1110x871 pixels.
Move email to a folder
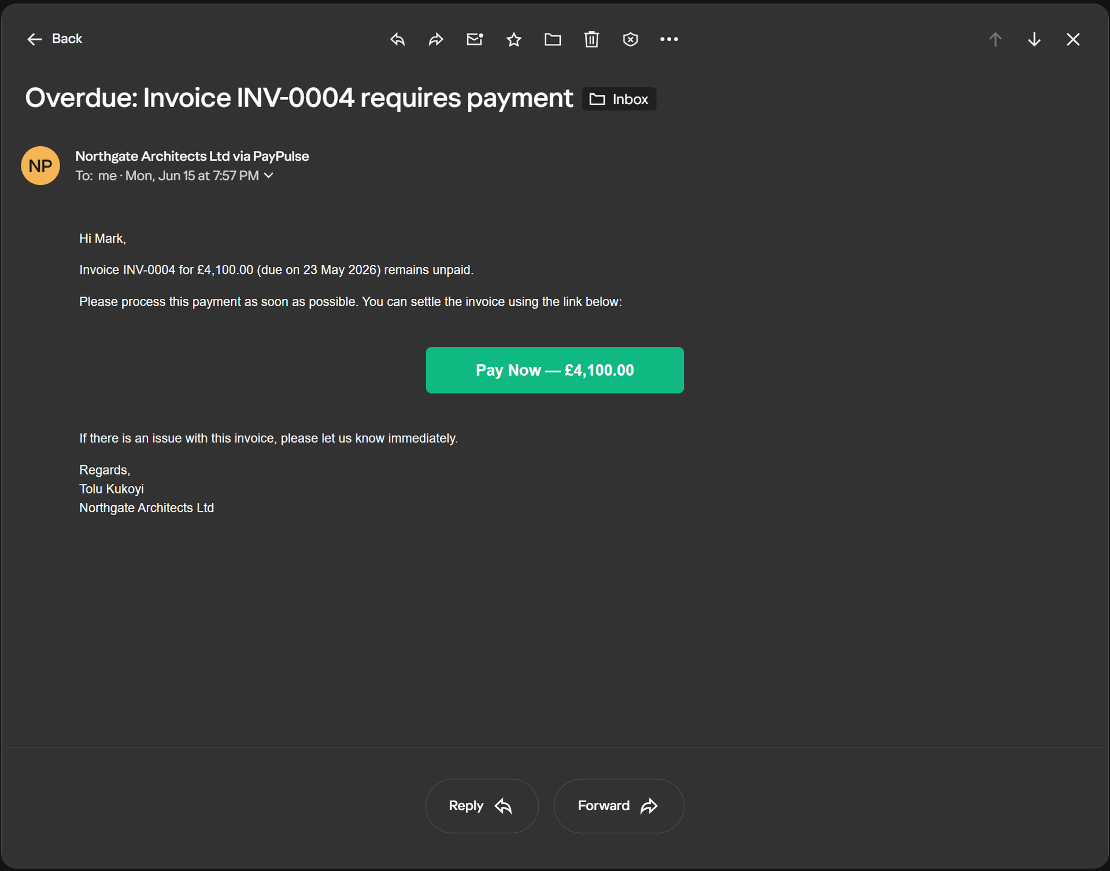pyautogui.click(x=553, y=39)
